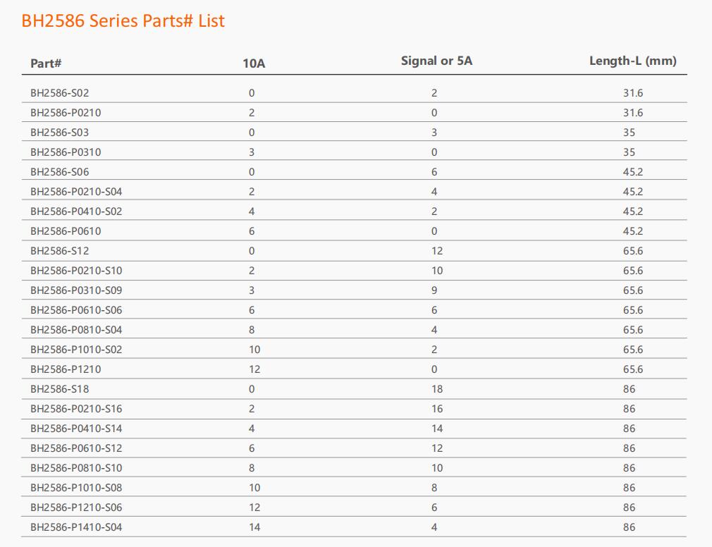
Task: Click the Signal or 5A column header
Action: coord(436,61)
